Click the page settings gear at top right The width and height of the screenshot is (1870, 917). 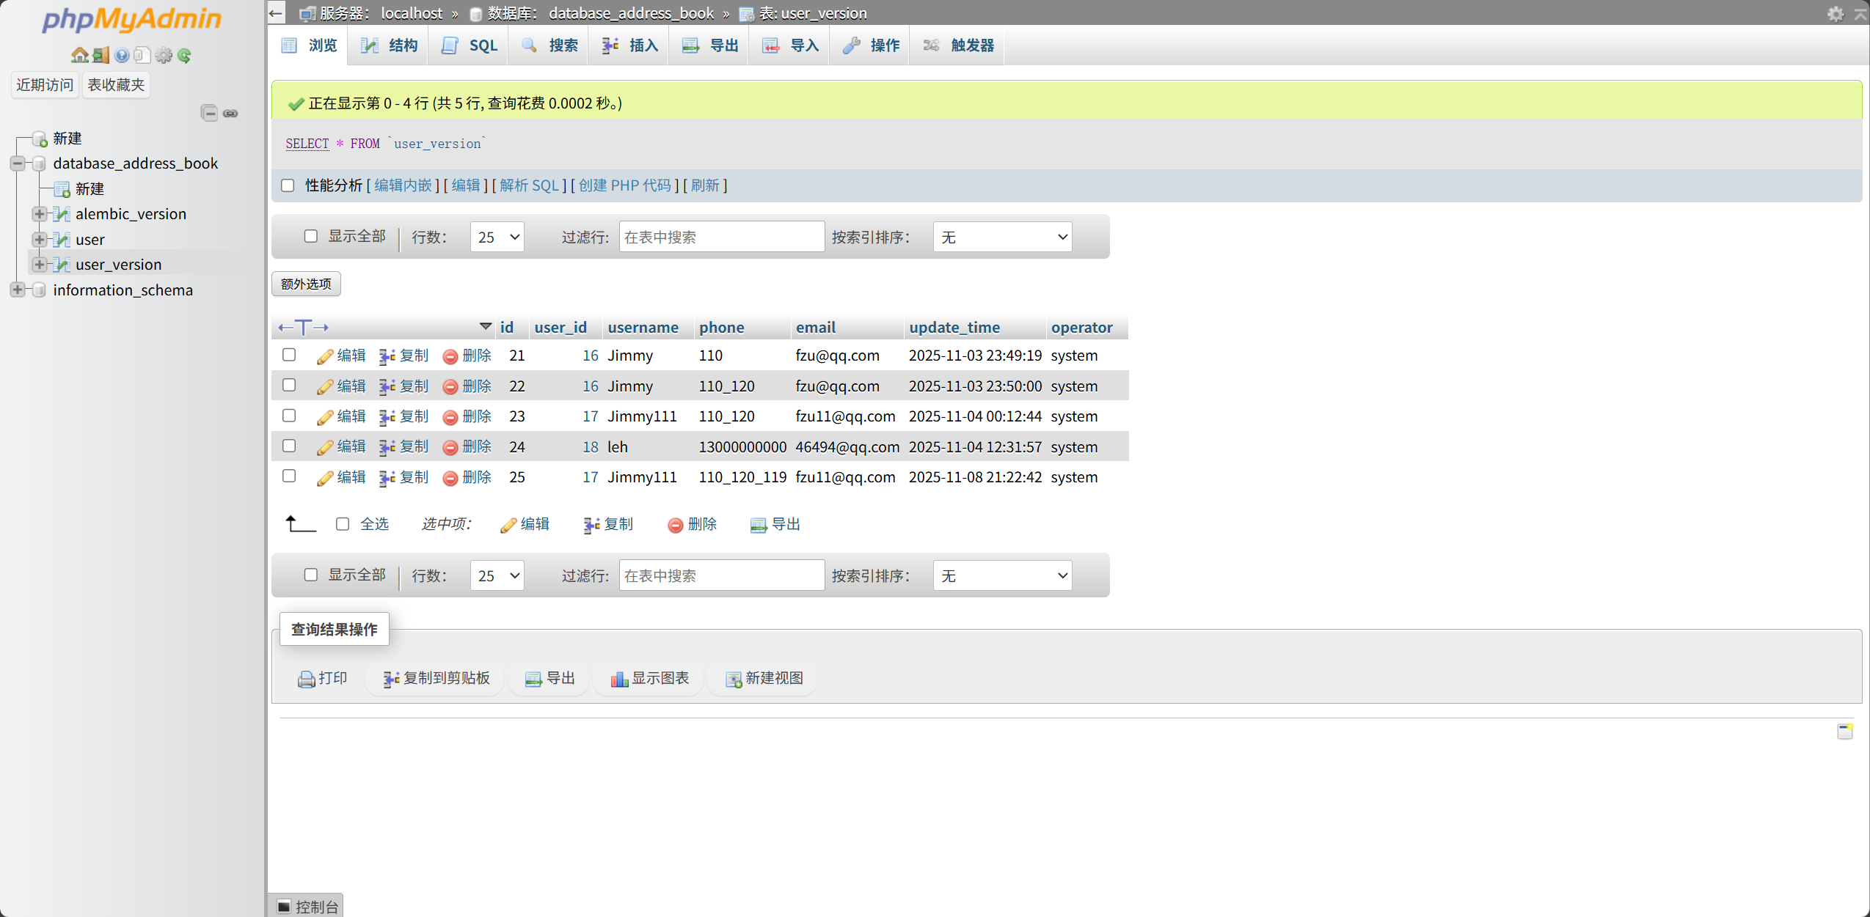pos(1836,13)
